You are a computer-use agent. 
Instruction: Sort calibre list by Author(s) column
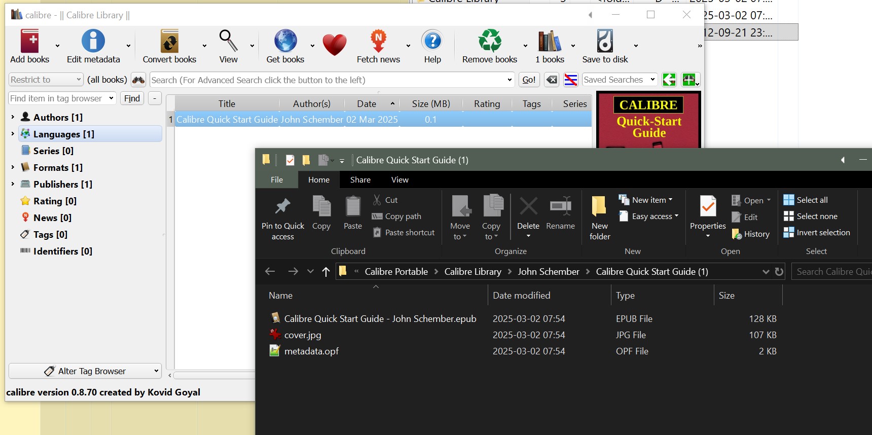[312, 103]
